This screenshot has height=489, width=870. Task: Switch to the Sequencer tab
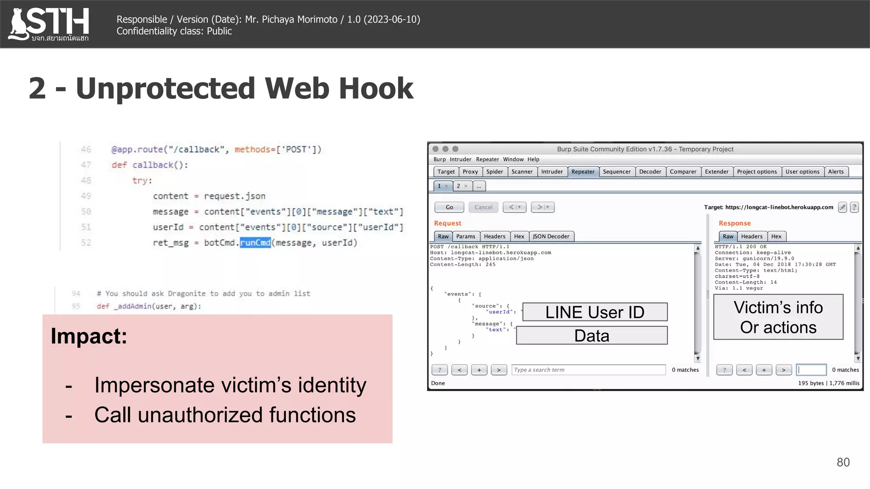(x=617, y=171)
